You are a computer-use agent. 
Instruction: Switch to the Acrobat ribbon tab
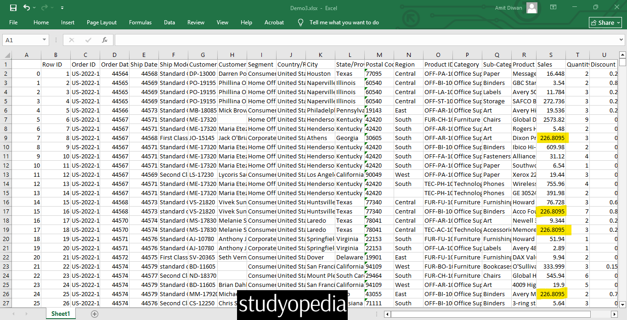pos(274,22)
